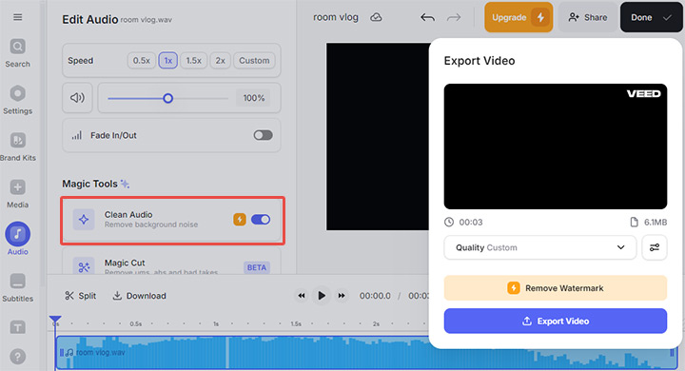Image resolution: width=685 pixels, height=371 pixels.
Task: Select the Audio sidebar tab
Action: coord(17,239)
